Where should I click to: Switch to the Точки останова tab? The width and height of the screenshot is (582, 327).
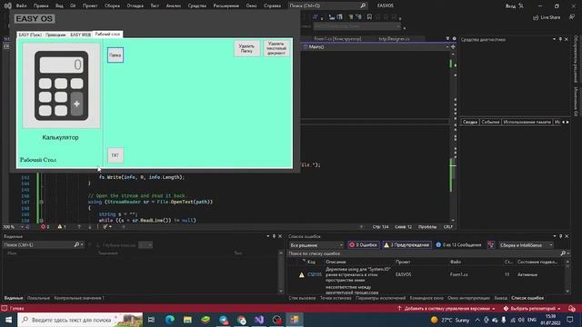336,298
